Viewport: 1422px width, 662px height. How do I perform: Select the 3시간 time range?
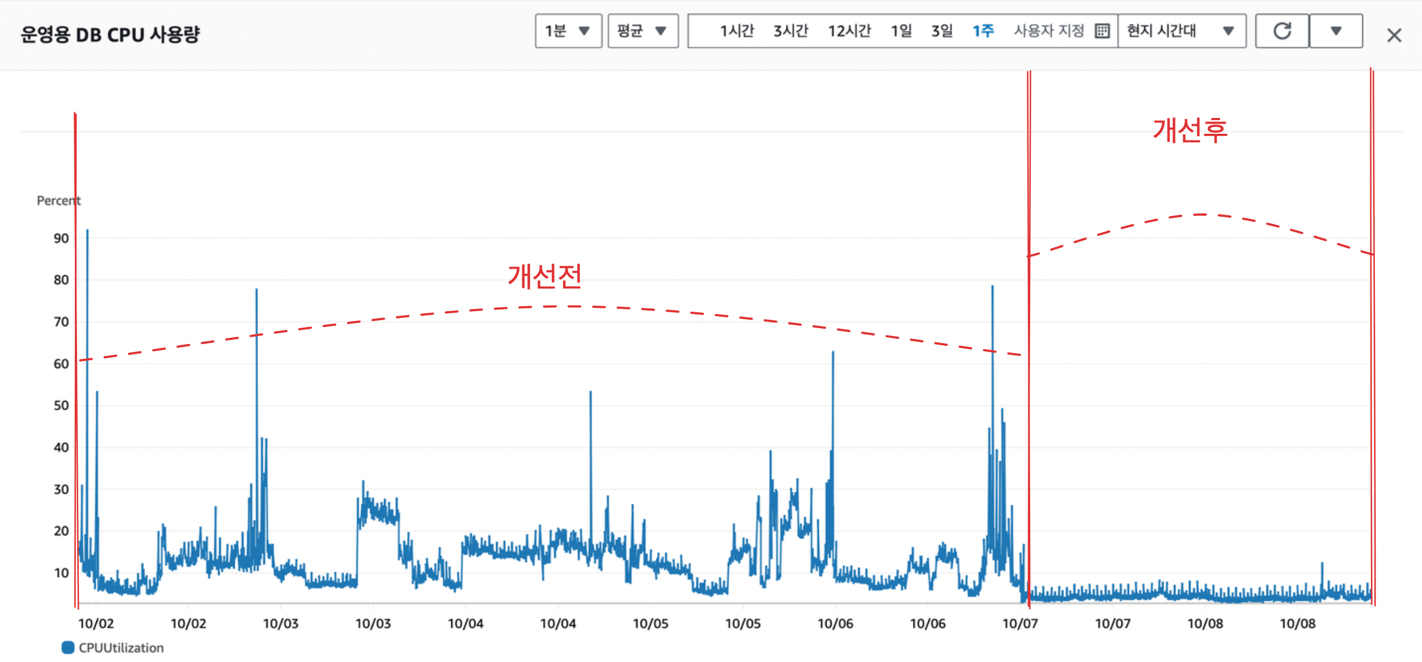[790, 31]
